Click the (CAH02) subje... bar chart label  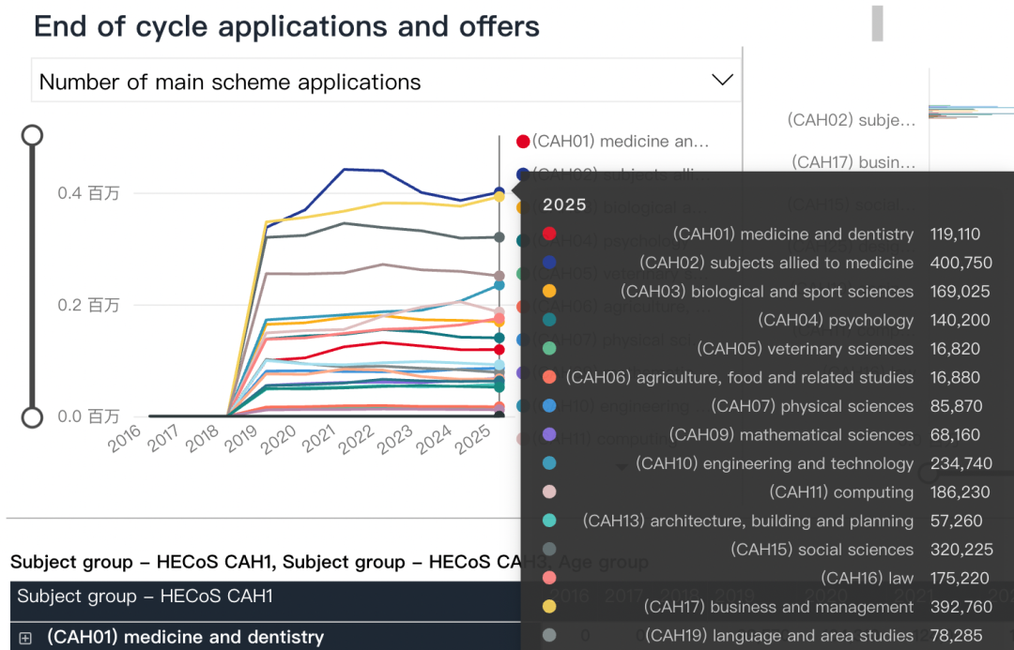pyautogui.click(x=851, y=120)
